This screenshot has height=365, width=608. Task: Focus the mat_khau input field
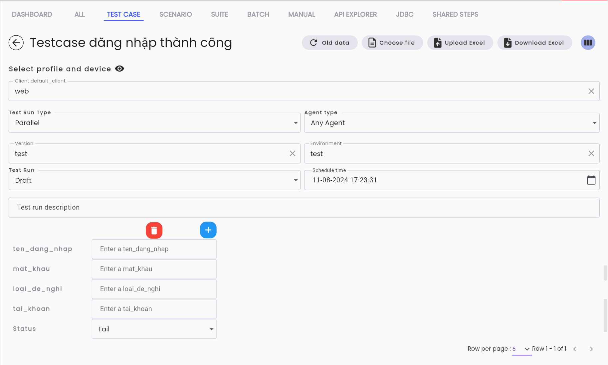pyautogui.click(x=154, y=269)
